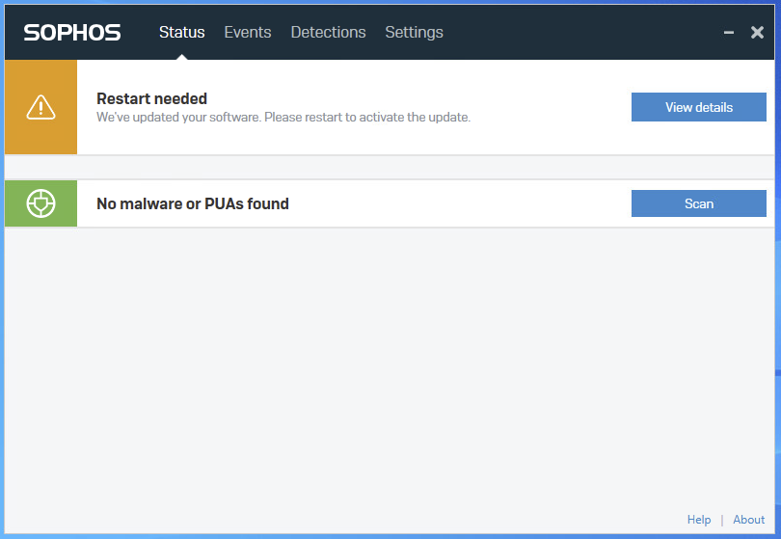Open the About link

748,520
